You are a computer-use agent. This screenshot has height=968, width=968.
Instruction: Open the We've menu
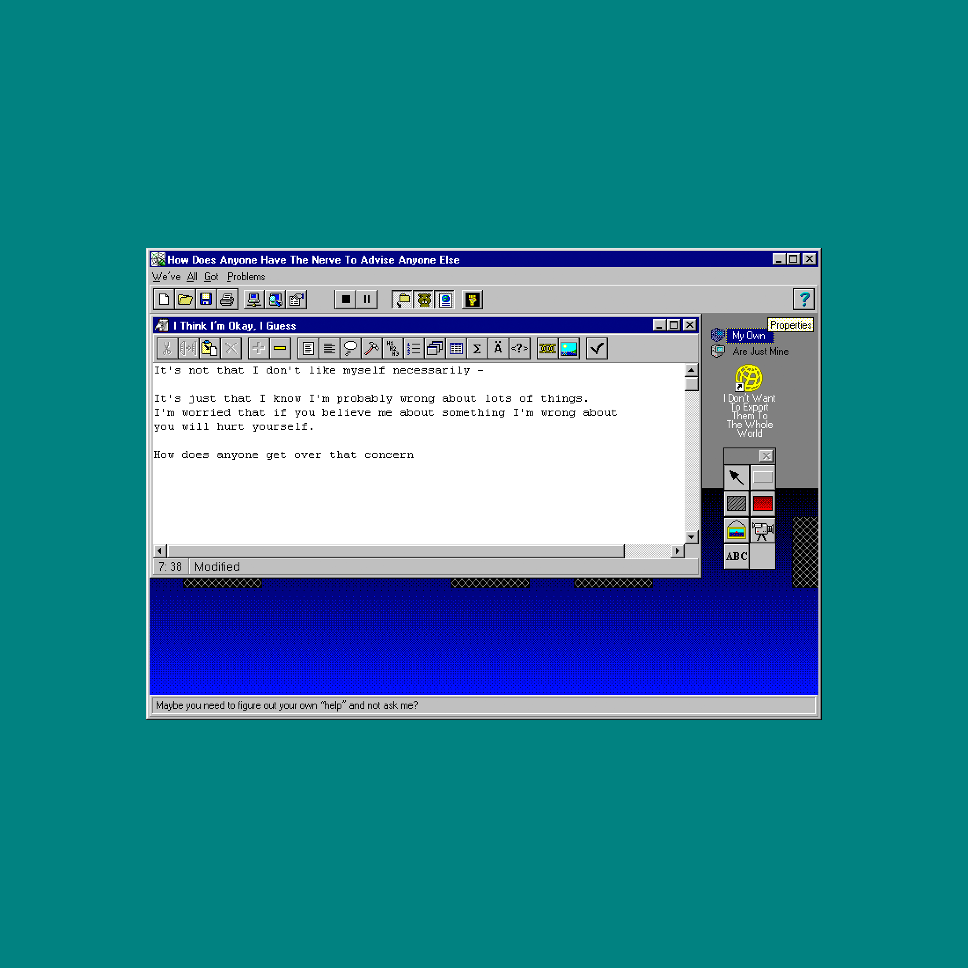166,277
